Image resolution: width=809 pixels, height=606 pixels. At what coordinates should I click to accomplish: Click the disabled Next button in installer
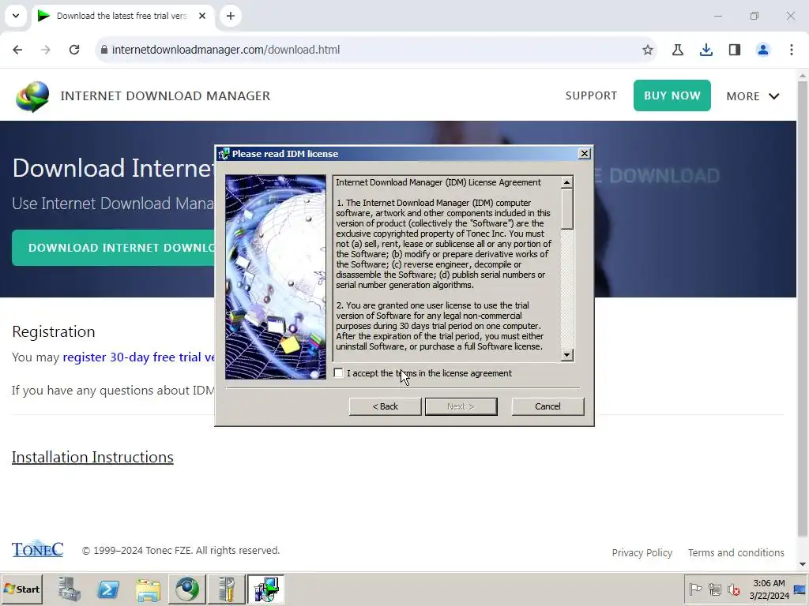click(461, 406)
